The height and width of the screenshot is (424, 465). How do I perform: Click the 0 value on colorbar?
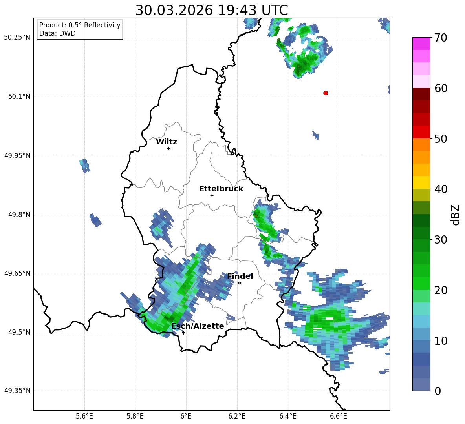tap(438, 391)
